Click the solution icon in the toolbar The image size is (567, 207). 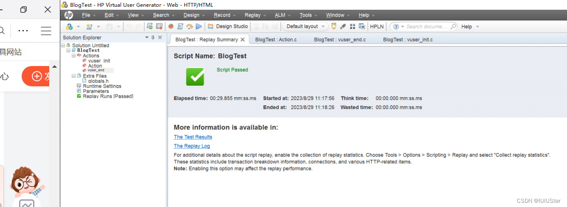point(69,26)
